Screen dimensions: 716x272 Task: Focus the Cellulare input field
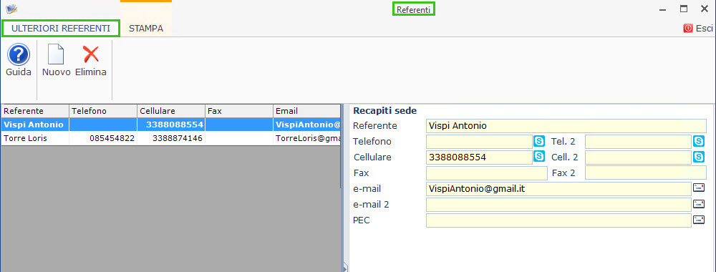click(x=479, y=157)
